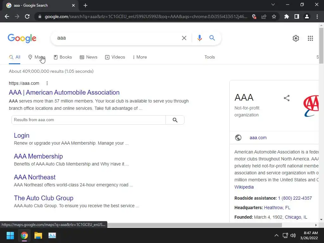Click in the Google search box containing aaa
Screen dimensions: 324x243
coord(118,38)
